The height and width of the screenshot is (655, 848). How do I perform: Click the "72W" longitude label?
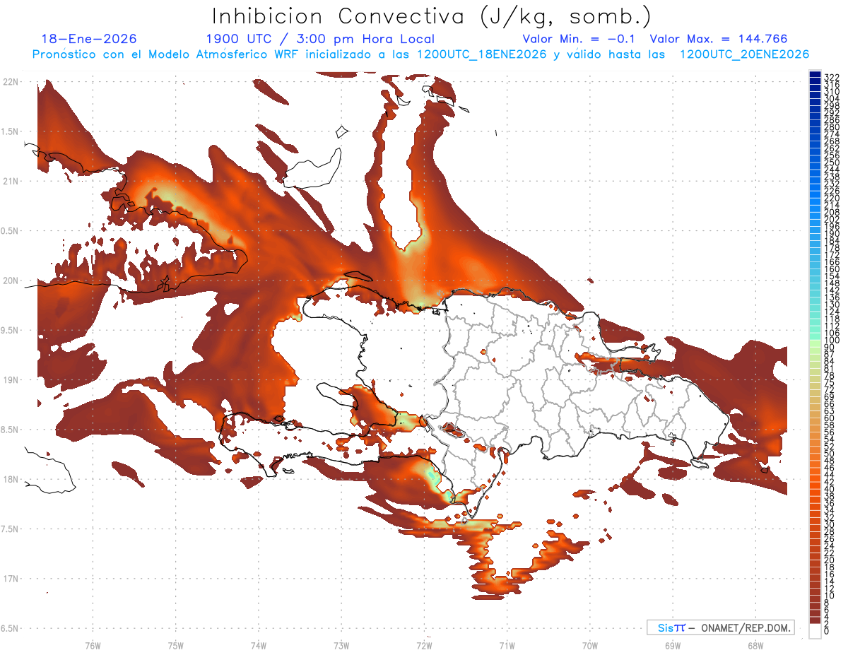pos(424,645)
